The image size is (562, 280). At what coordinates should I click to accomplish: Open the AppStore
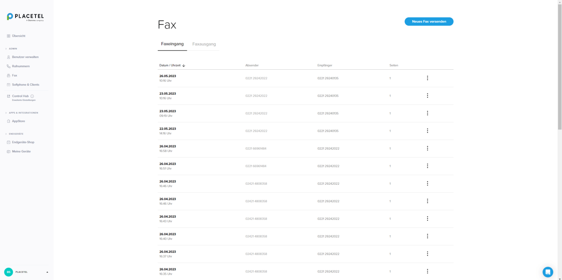click(18, 121)
